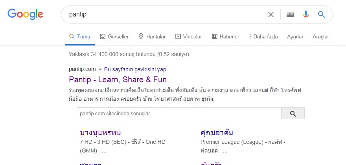
Task: Open the on-screen keyboard icon
Action: tap(290, 15)
